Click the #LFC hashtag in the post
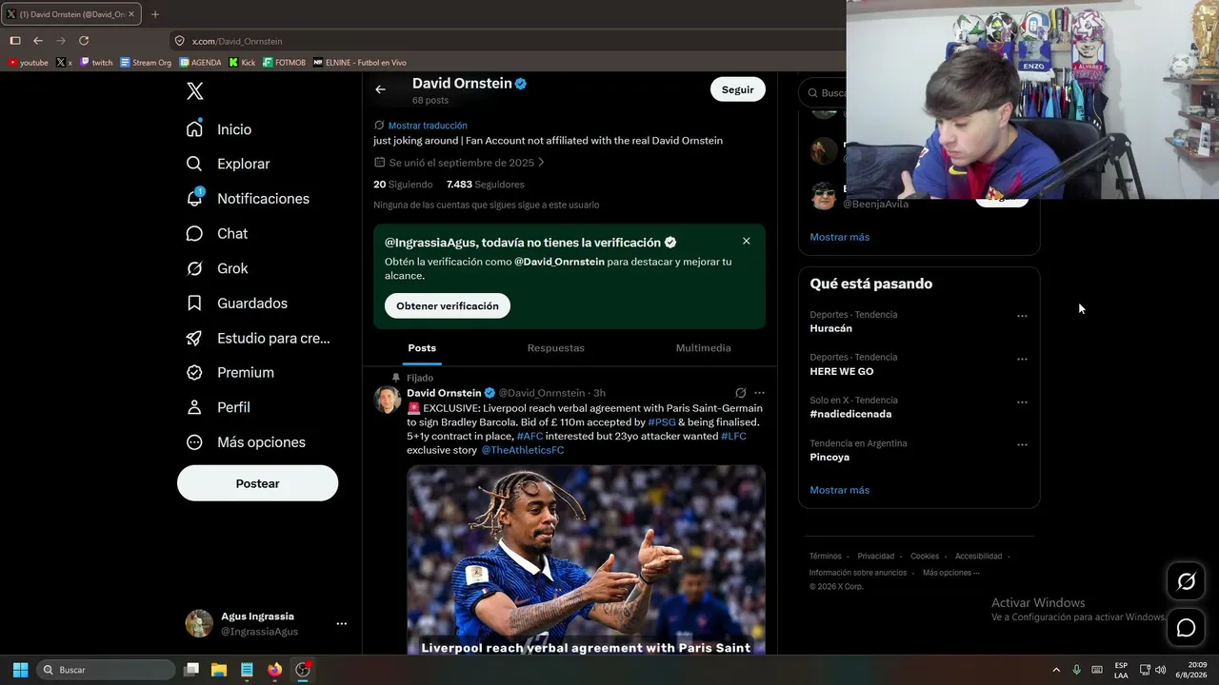 (733, 437)
